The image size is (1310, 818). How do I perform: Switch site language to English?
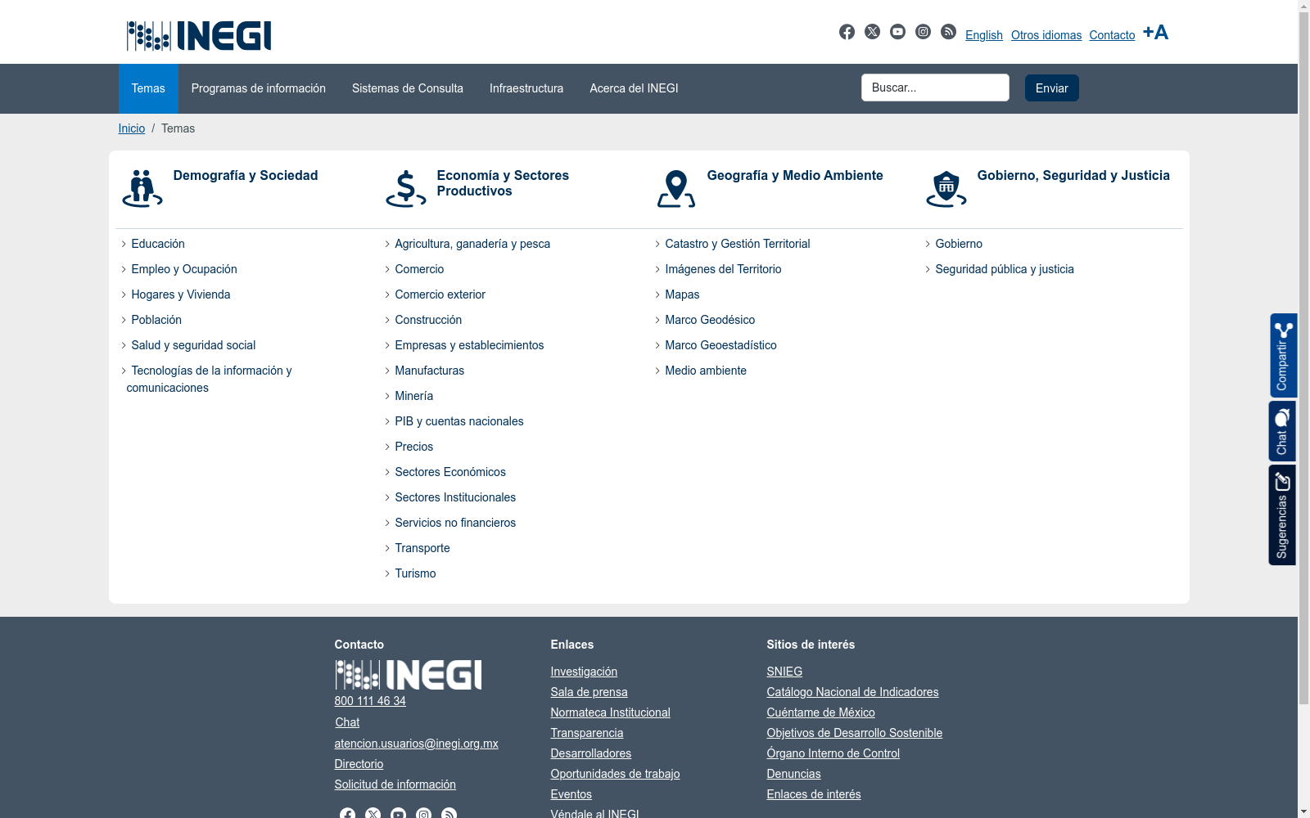984,35
